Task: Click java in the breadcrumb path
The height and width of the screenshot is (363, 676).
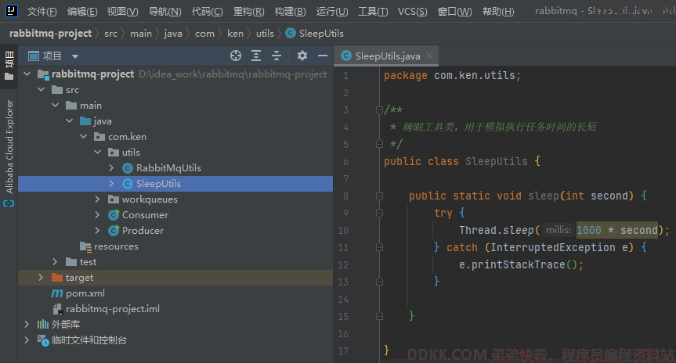Action: coord(173,34)
